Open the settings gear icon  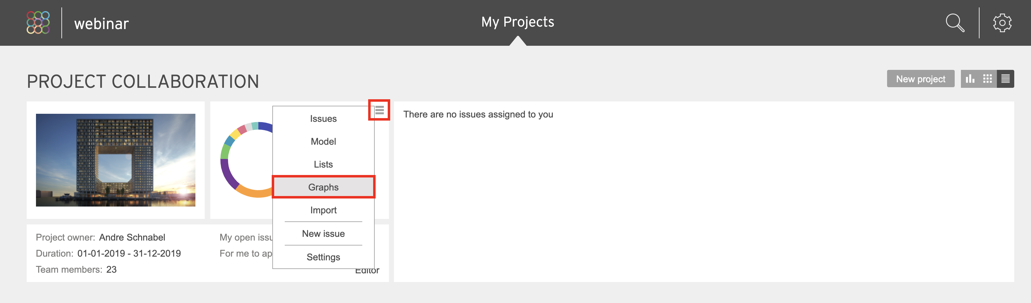[x=1002, y=23]
